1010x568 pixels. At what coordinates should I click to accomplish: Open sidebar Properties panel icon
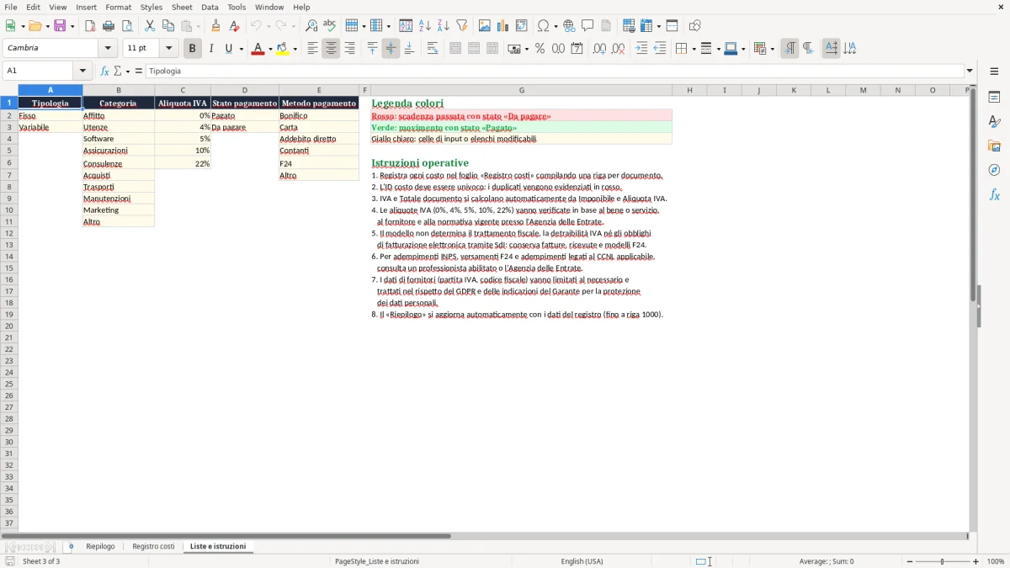(x=994, y=98)
